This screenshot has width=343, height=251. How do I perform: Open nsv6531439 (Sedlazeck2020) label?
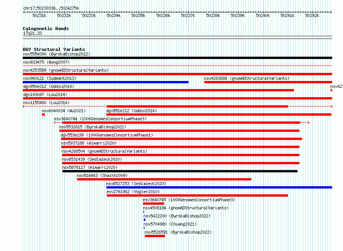click(x=92, y=159)
